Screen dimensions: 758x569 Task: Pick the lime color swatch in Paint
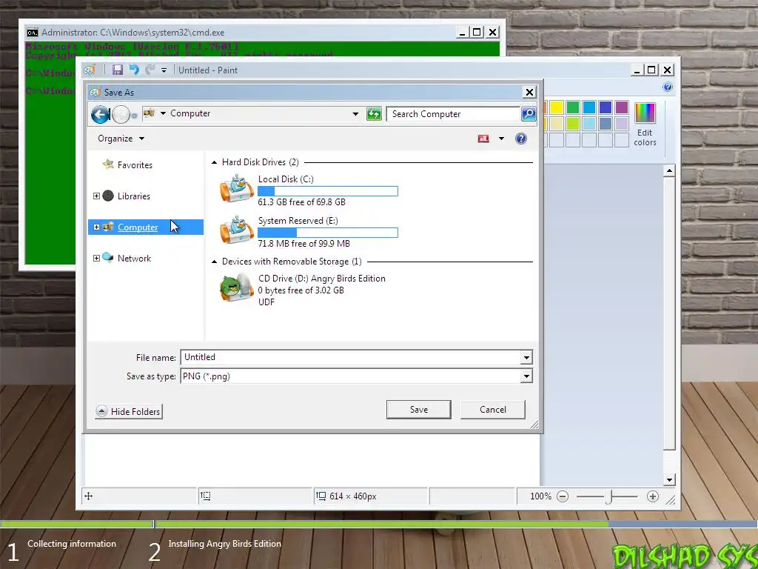[x=573, y=124]
